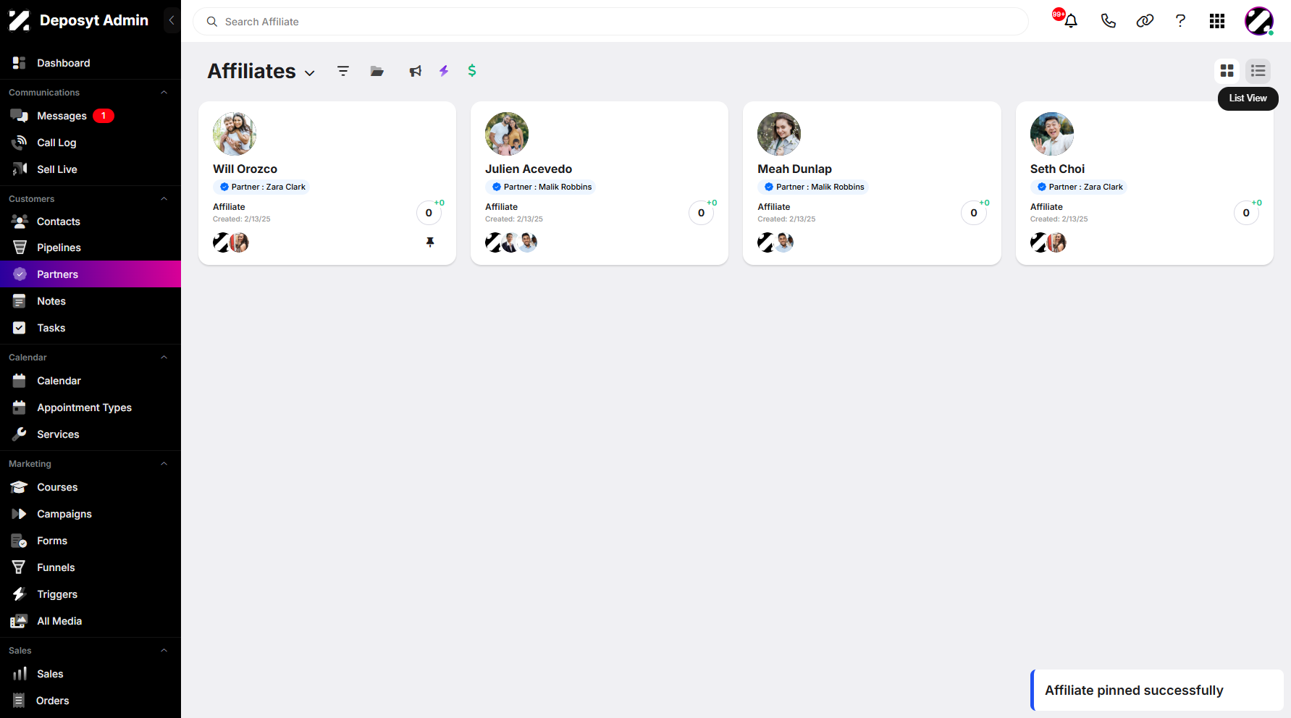Click the Partner : Malik Robbins tag on Meah Dunlap
The height and width of the screenshot is (718, 1291).
[813, 187]
